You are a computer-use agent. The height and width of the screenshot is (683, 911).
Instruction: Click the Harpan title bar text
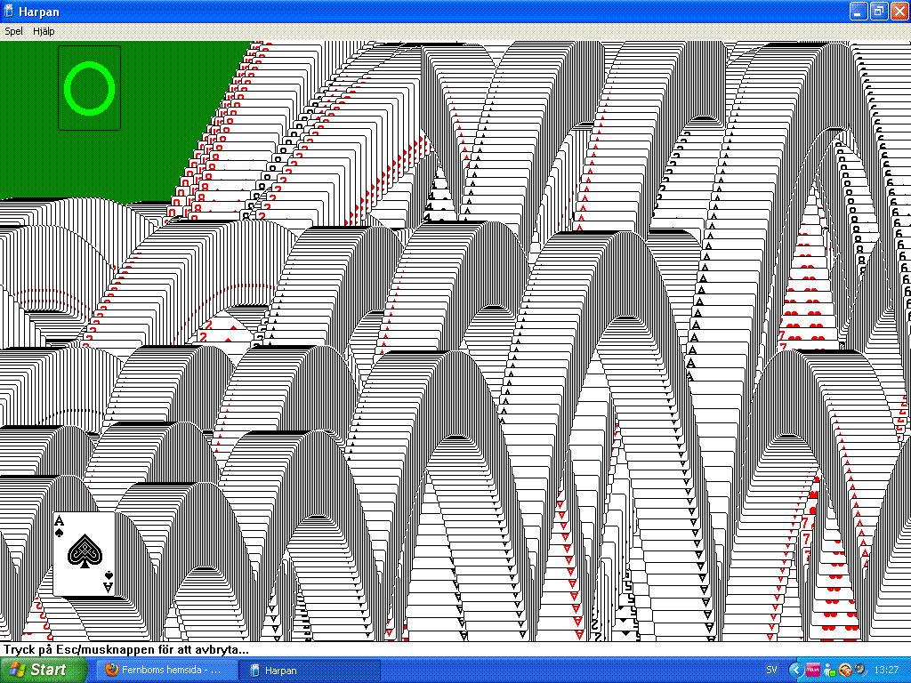(38, 12)
